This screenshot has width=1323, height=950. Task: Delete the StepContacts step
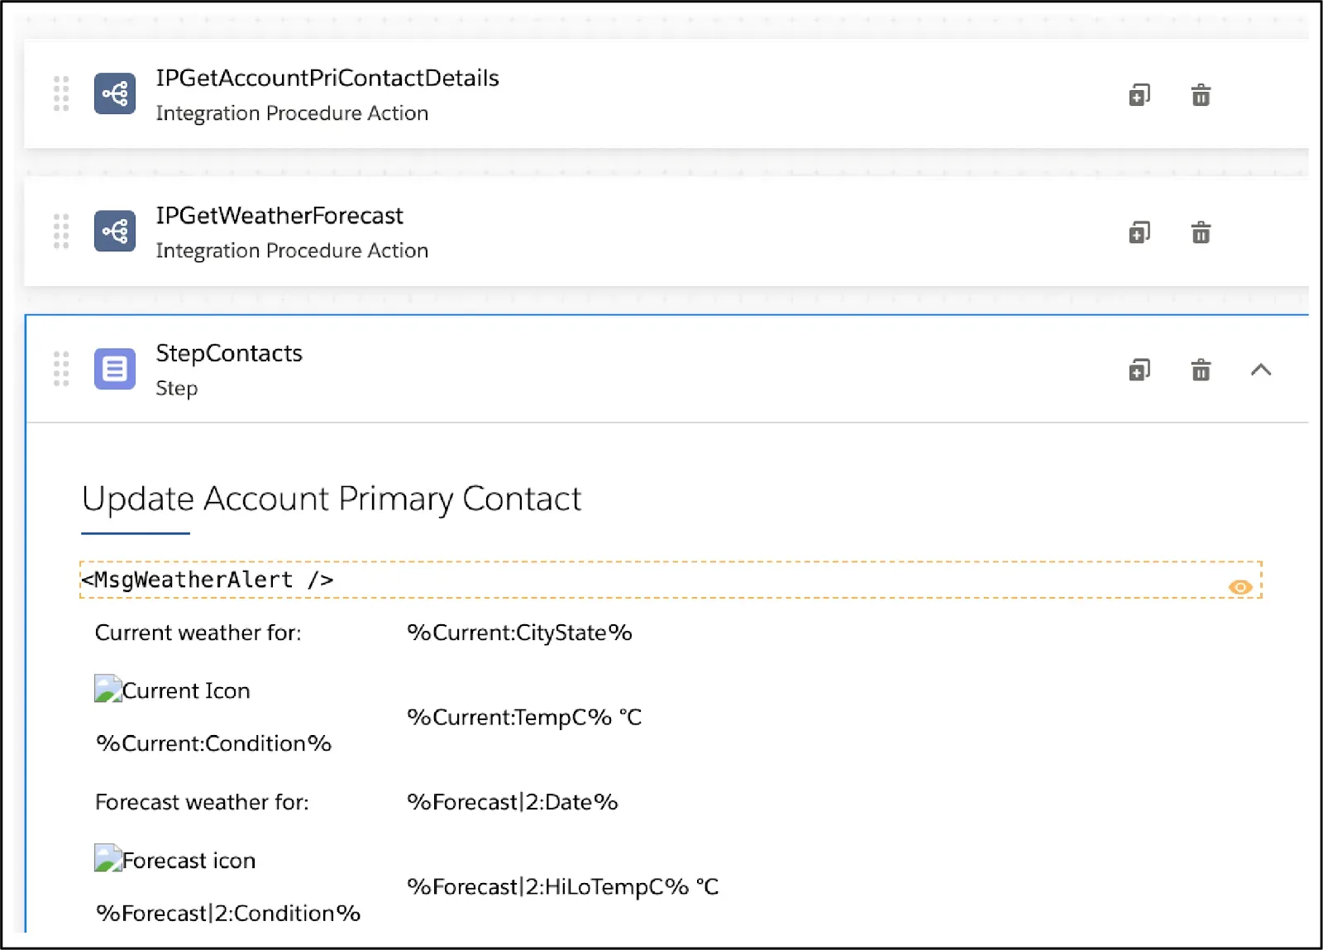click(1201, 370)
